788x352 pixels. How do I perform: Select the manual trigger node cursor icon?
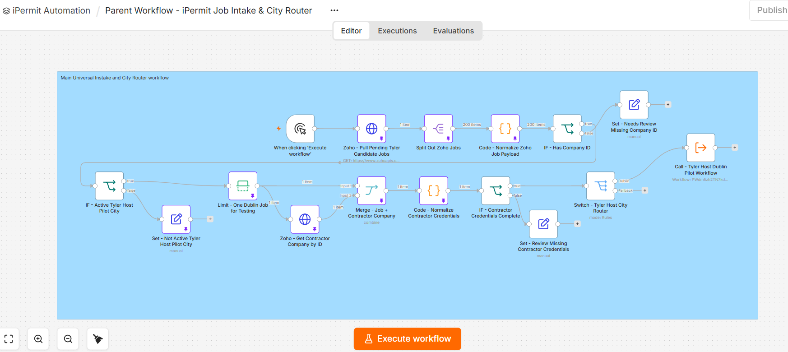(300, 129)
